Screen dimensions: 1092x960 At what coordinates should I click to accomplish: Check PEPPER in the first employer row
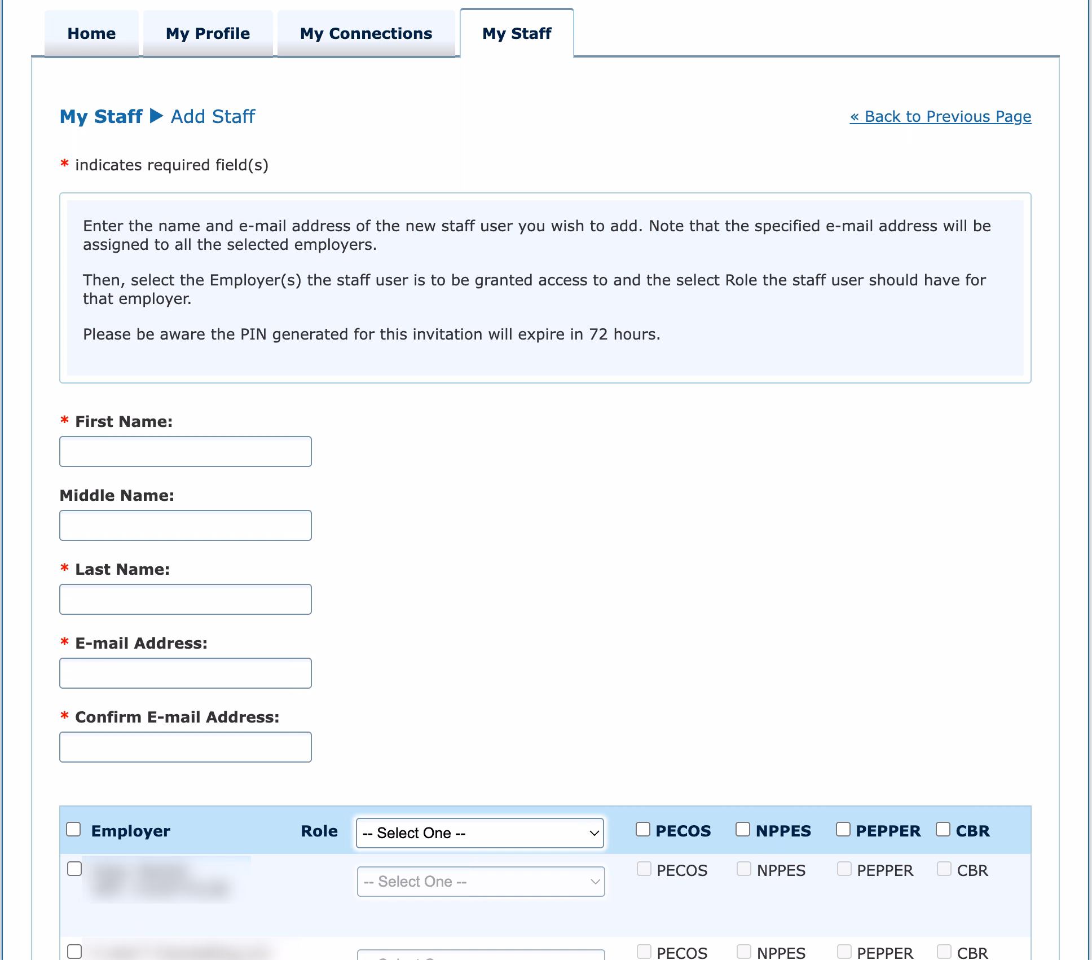pos(844,869)
